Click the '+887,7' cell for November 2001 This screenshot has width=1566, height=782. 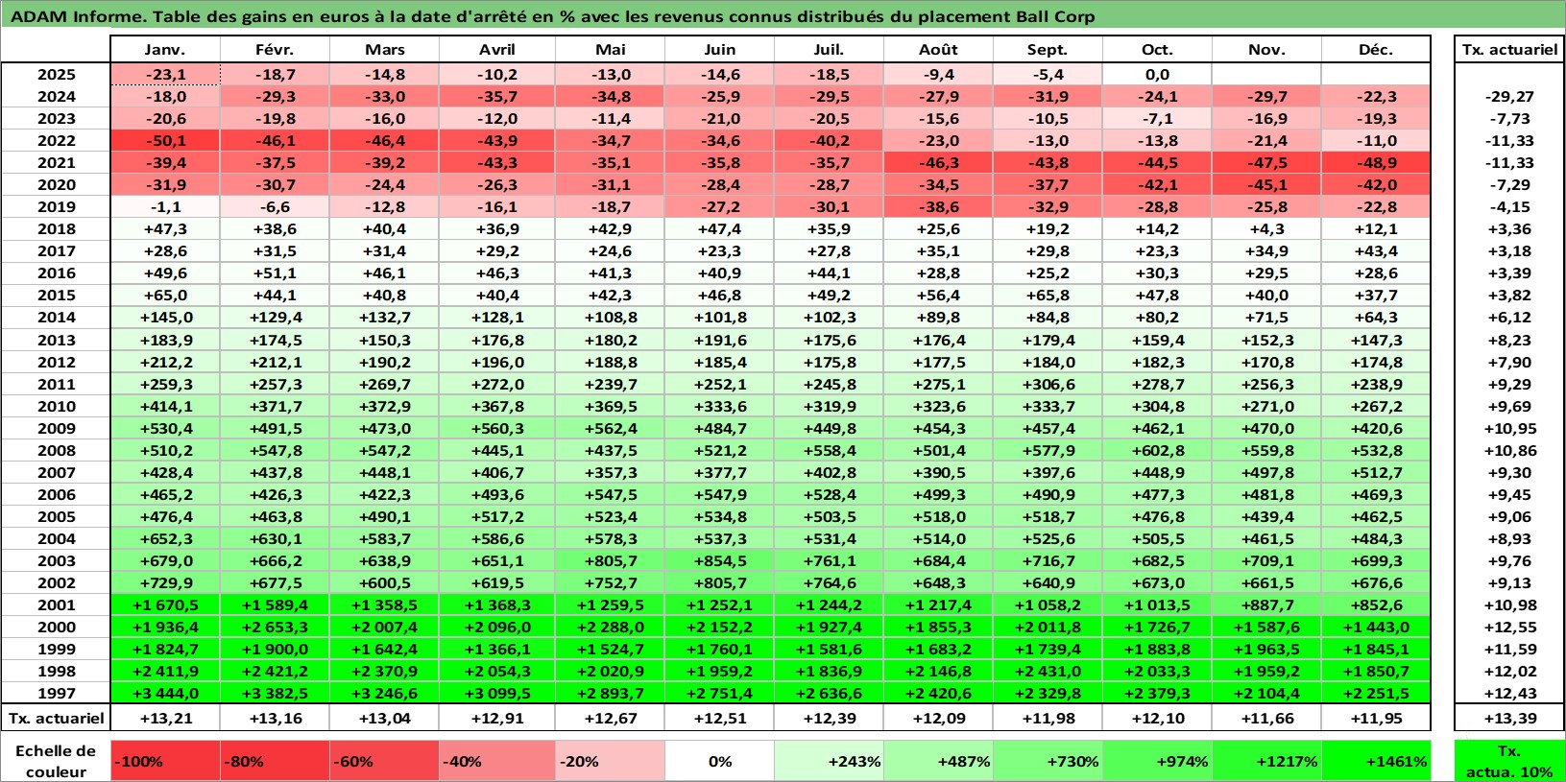pos(1267,604)
